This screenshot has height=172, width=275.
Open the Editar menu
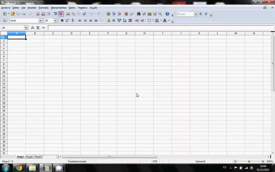pos(16,8)
